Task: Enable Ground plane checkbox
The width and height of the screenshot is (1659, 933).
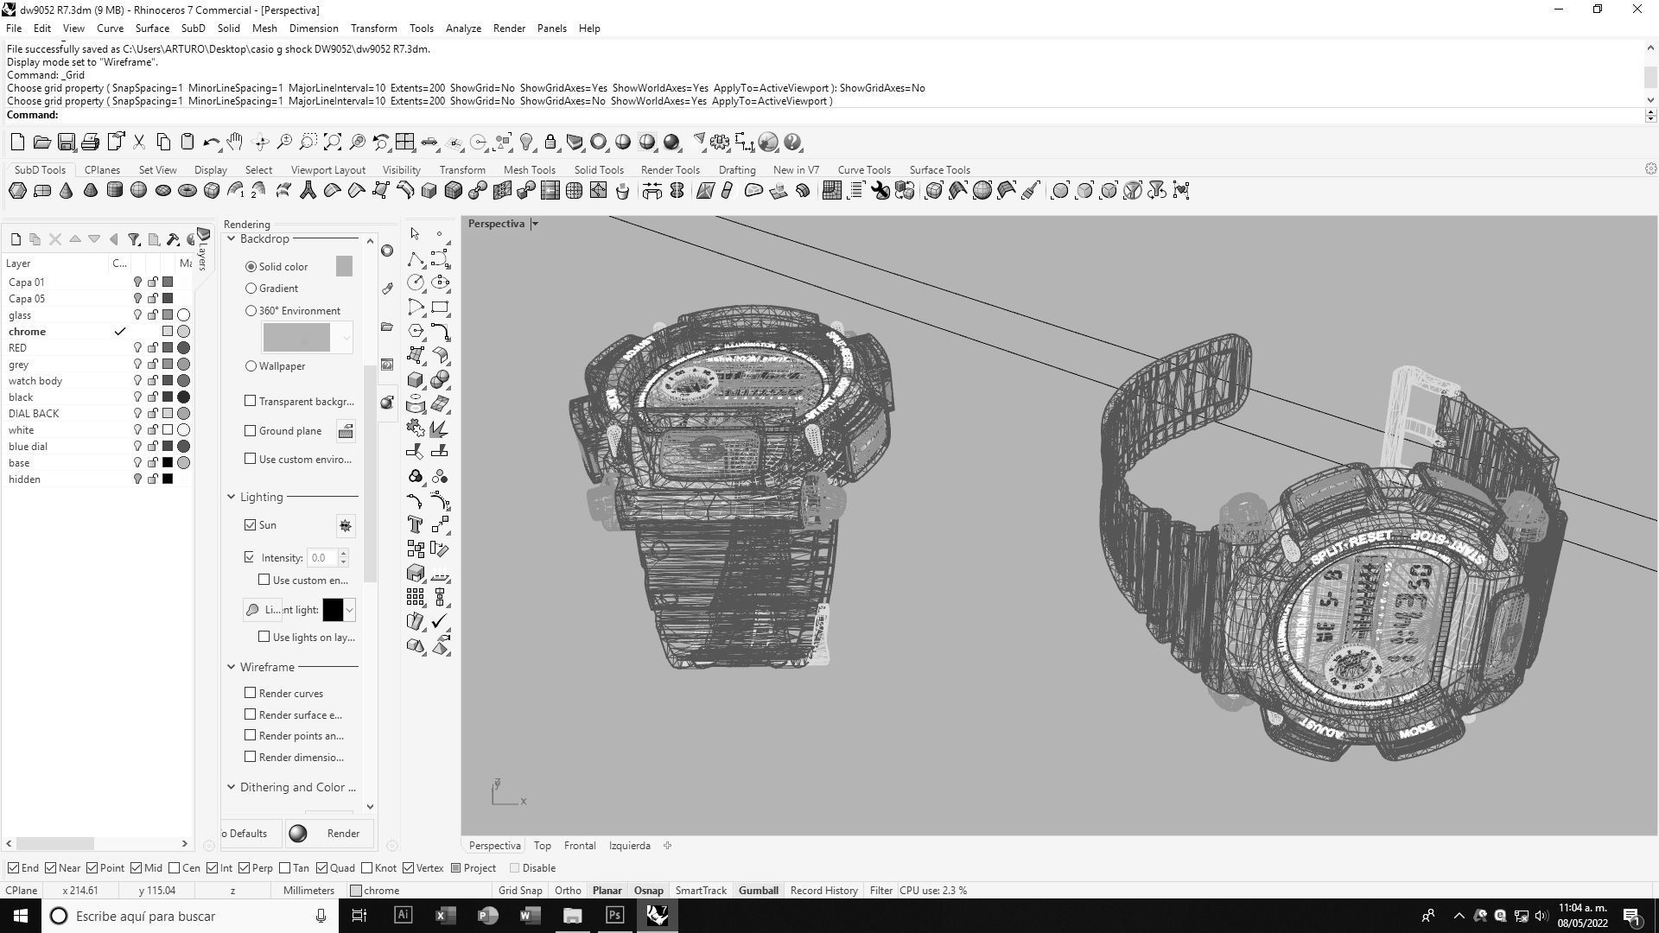Action: [x=251, y=431]
